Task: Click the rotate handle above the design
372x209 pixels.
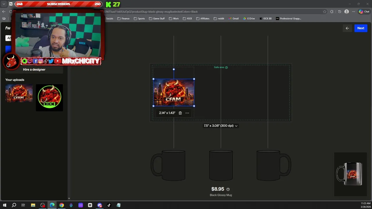Action: coord(174,69)
